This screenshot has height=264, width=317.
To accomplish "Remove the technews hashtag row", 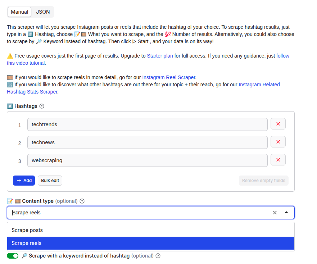I will (x=278, y=142).
